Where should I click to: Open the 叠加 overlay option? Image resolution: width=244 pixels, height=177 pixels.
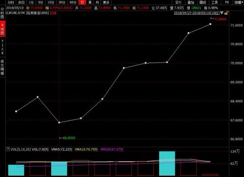click(x=191, y=2)
